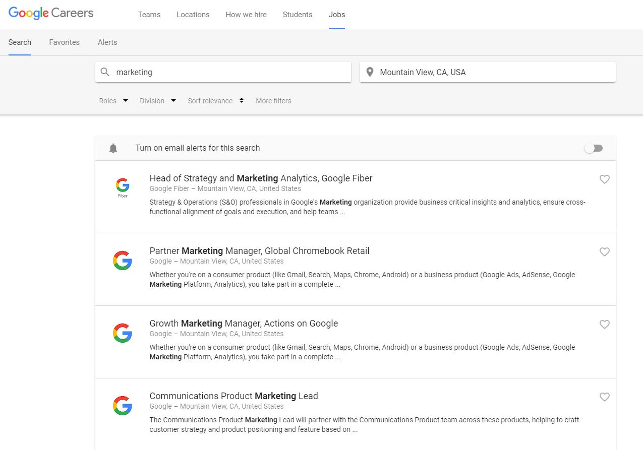Click the bell icon for email alerts
This screenshot has height=450, width=643.
tap(113, 148)
